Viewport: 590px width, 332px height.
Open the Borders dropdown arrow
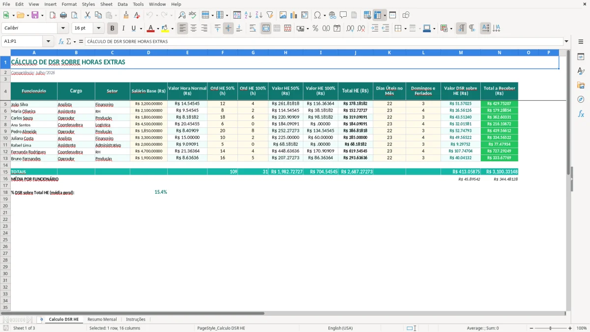pos(406,29)
